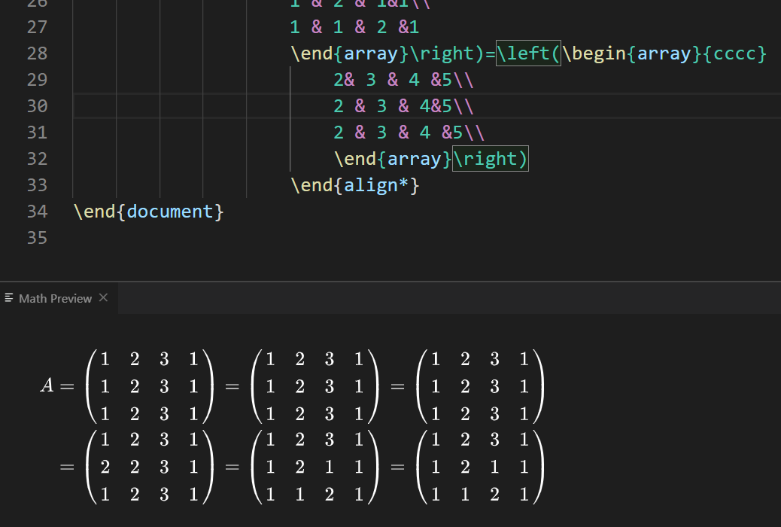Click line number 30 in gutter
Viewport: 781px width, 527px height.
coord(37,106)
